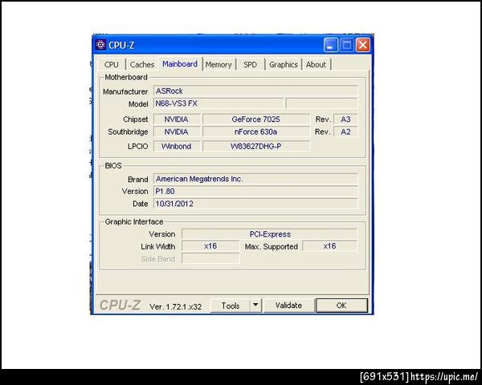Click the Winbond LPCIO vendor field
This screenshot has width=482, height=385.
coord(177,146)
